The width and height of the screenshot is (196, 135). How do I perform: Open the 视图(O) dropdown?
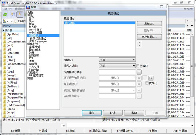117,59
